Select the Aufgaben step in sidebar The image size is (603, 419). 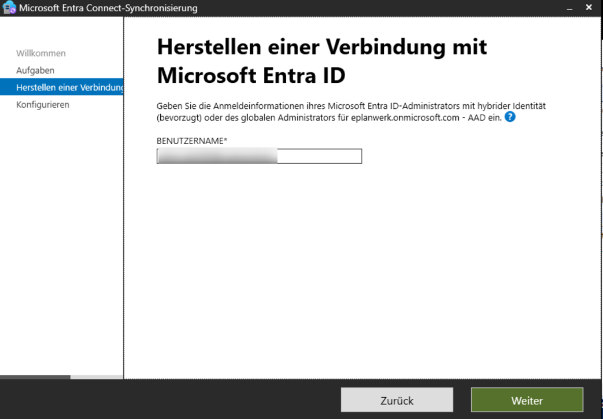pos(35,71)
